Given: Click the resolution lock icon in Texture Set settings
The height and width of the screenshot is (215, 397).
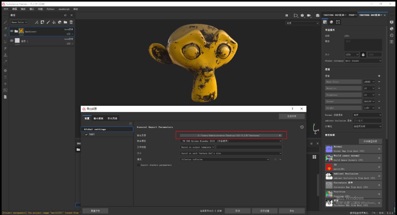Looking at the screenshot, I should click(362, 54).
